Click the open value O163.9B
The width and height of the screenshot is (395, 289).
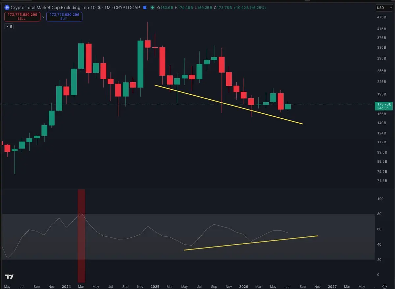(165, 8)
